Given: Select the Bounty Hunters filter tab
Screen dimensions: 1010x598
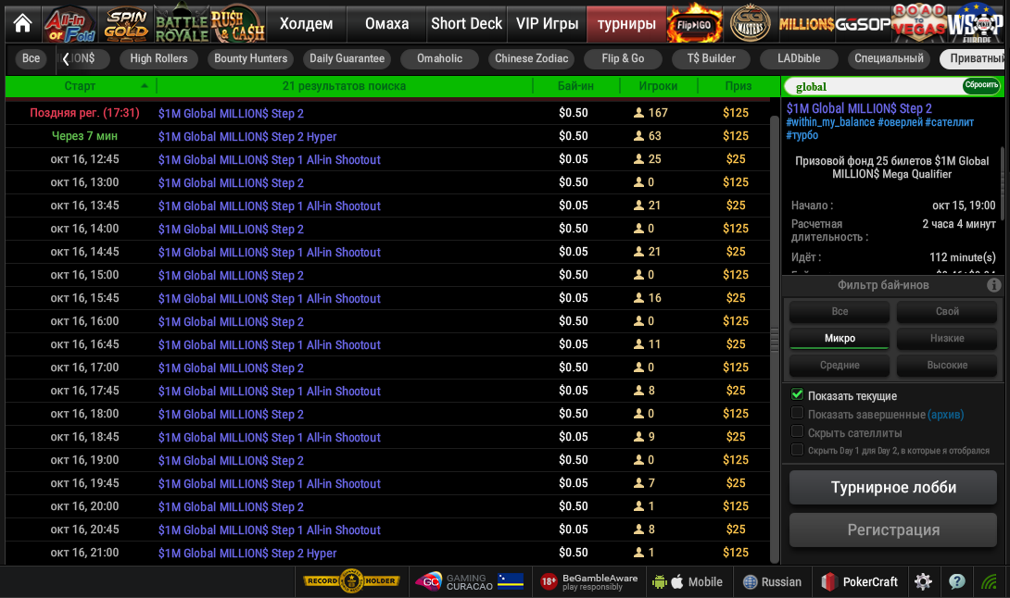Looking at the screenshot, I should pyautogui.click(x=250, y=58).
